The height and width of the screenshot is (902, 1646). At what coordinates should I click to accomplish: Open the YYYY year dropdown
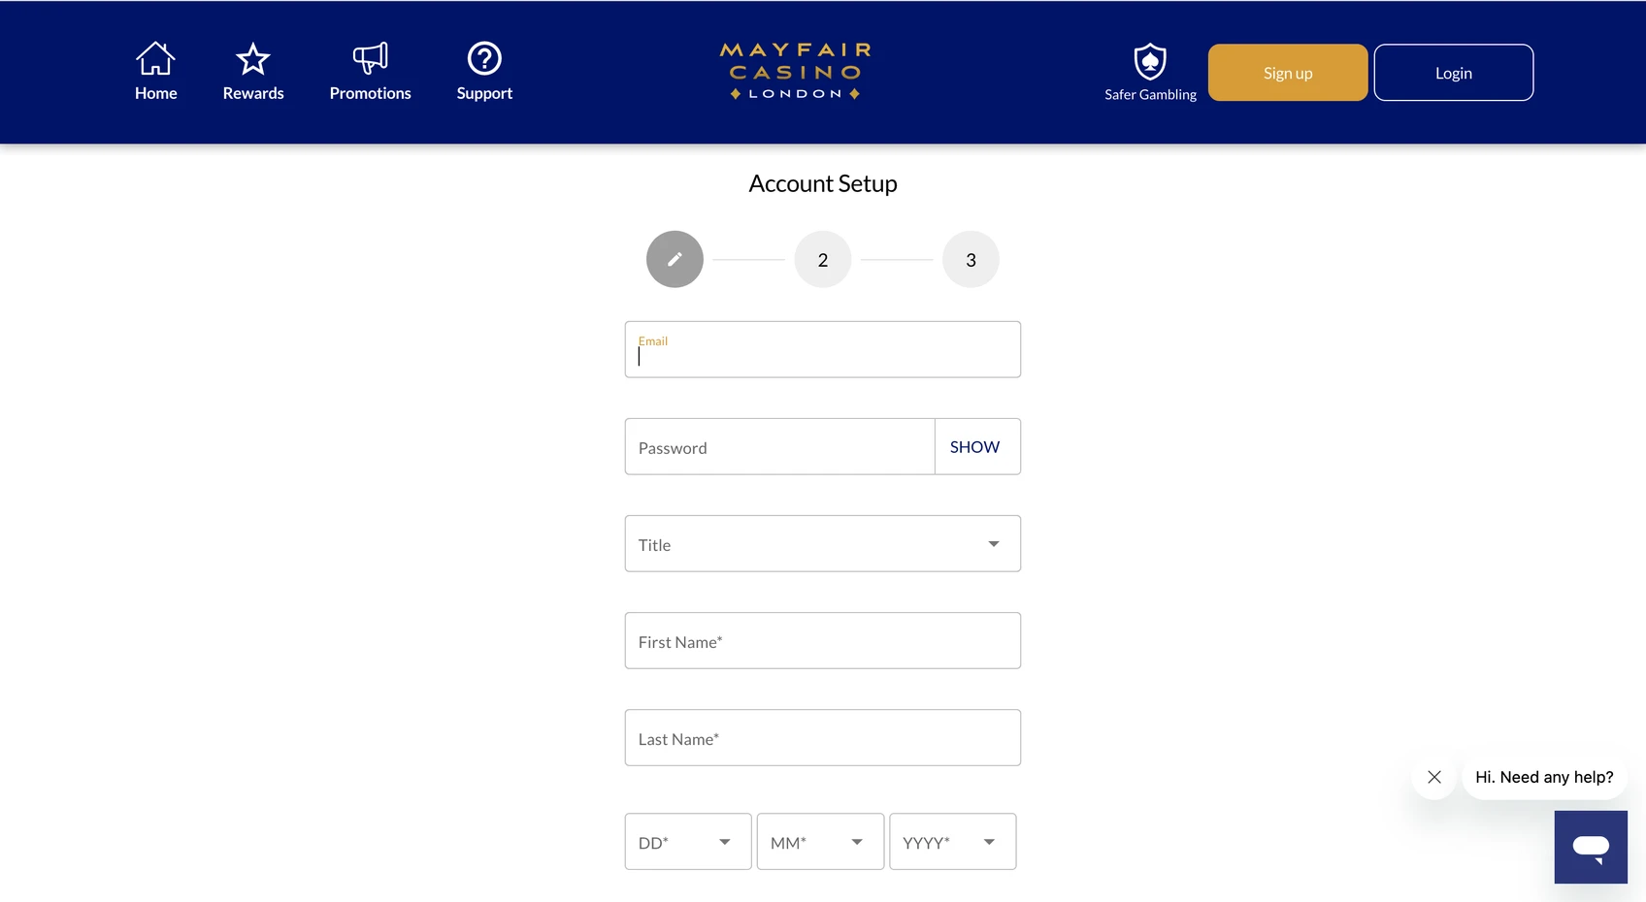pos(953,841)
